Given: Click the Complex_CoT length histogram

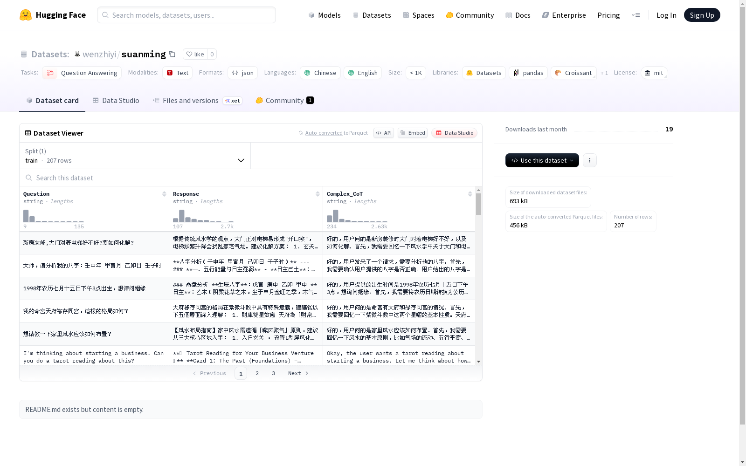Looking at the screenshot, I should (x=357, y=215).
